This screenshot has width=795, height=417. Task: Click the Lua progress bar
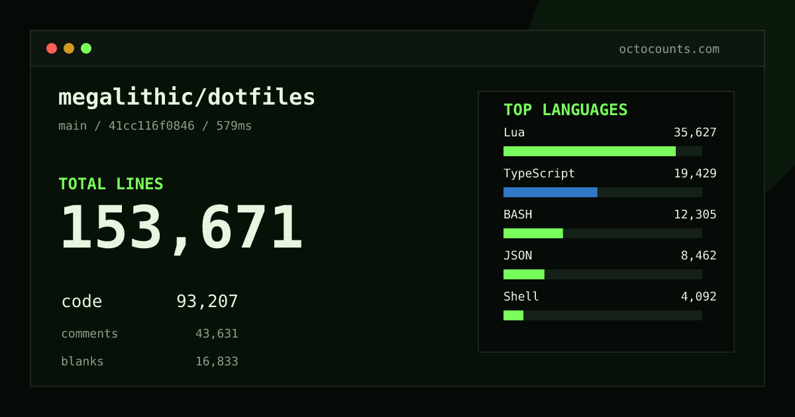click(603, 151)
